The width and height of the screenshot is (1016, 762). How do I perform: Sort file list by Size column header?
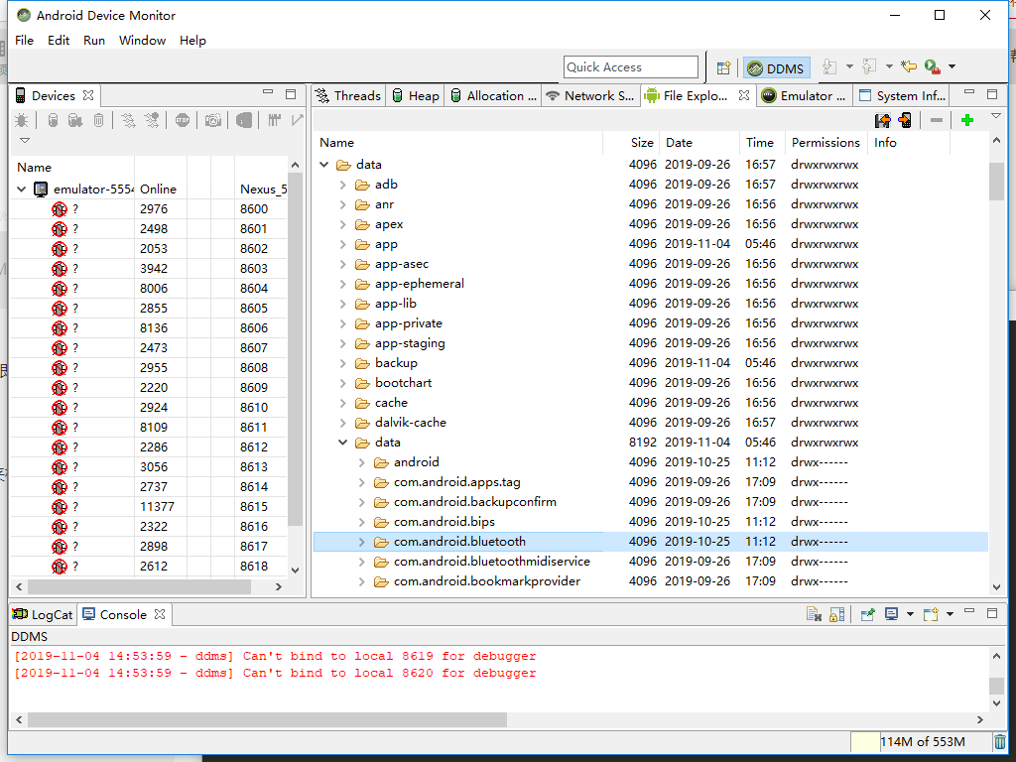(631, 143)
